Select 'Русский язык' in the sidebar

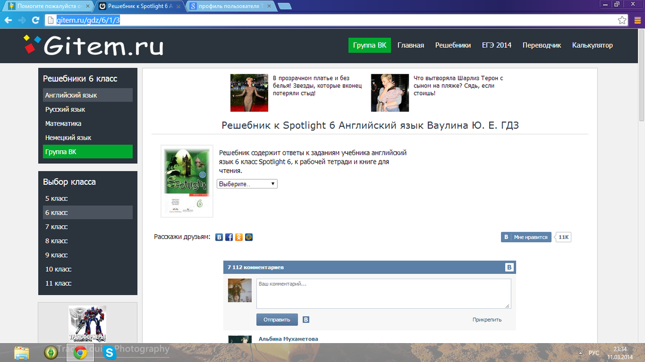[88, 110]
